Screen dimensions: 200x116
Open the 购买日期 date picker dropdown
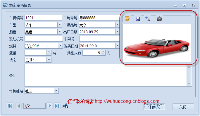click(118, 46)
